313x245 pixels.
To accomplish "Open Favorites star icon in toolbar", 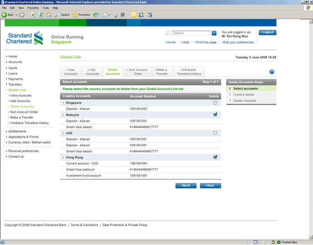I will pos(75,15).
